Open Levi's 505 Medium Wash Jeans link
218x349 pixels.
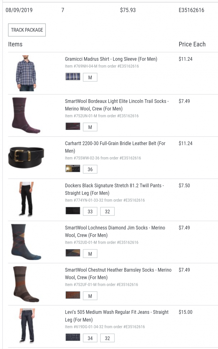pyautogui.click(x=117, y=316)
